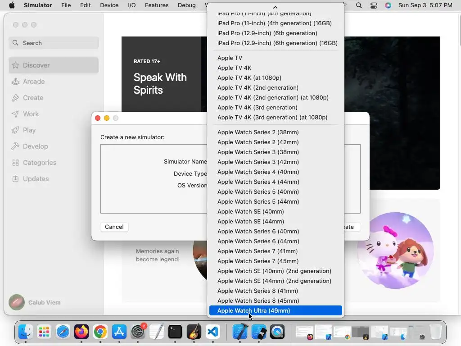Select Apple Watch Series 3 (38mm)
The width and height of the screenshot is (461, 346).
pos(276,152)
